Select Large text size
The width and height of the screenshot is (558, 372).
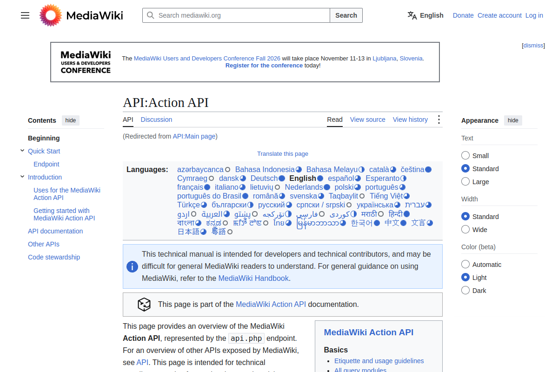coord(465,181)
